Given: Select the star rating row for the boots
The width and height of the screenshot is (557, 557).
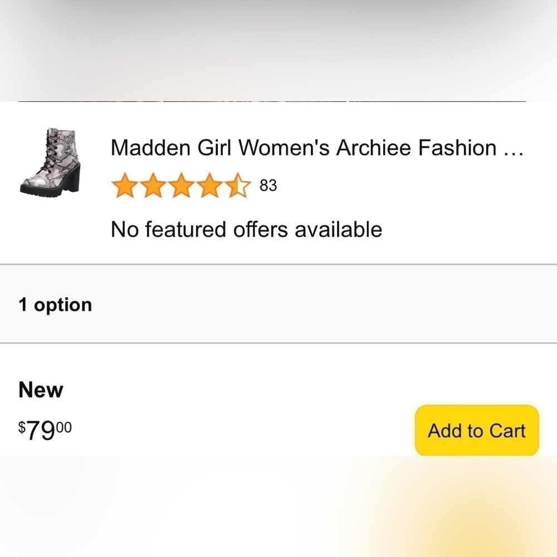Looking at the screenshot, I should (x=182, y=185).
